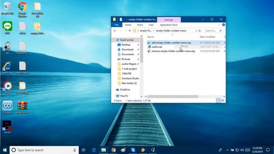The height and width of the screenshot is (154, 274).
Task: Click the blue Help icon in Explorer
Action: pyautogui.click(x=223, y=25)
